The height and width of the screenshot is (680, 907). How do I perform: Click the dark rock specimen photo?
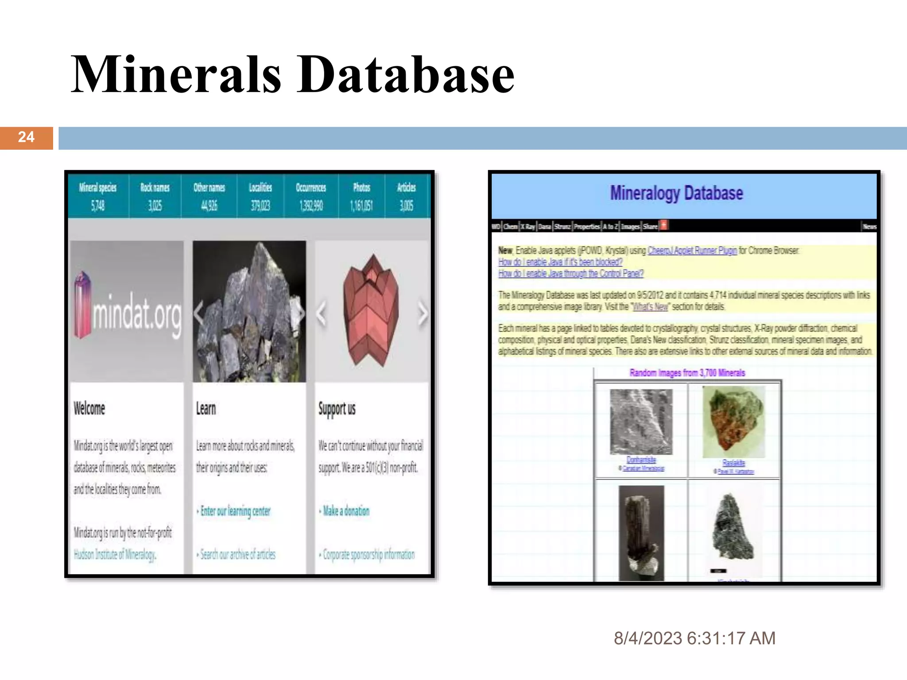pos(249,311)
